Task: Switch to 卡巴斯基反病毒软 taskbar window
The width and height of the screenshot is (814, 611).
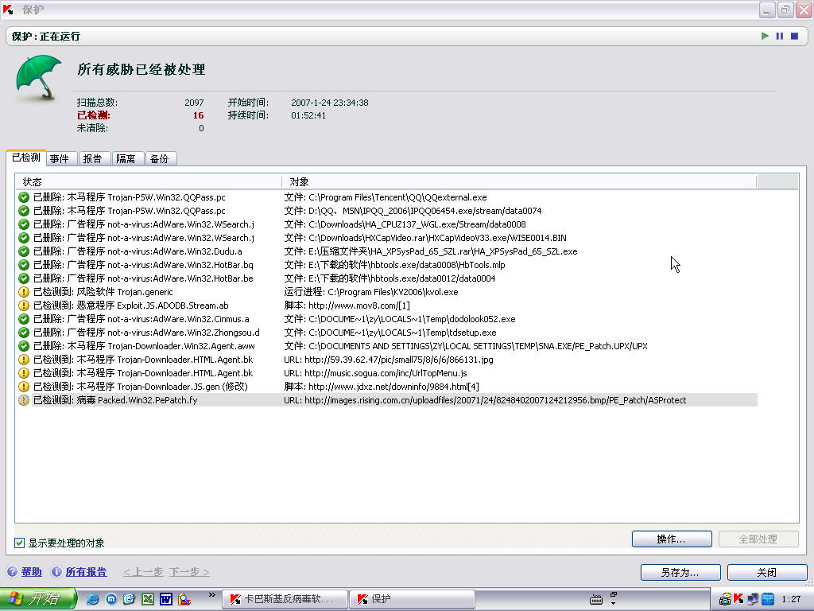Action: [286, 599]
